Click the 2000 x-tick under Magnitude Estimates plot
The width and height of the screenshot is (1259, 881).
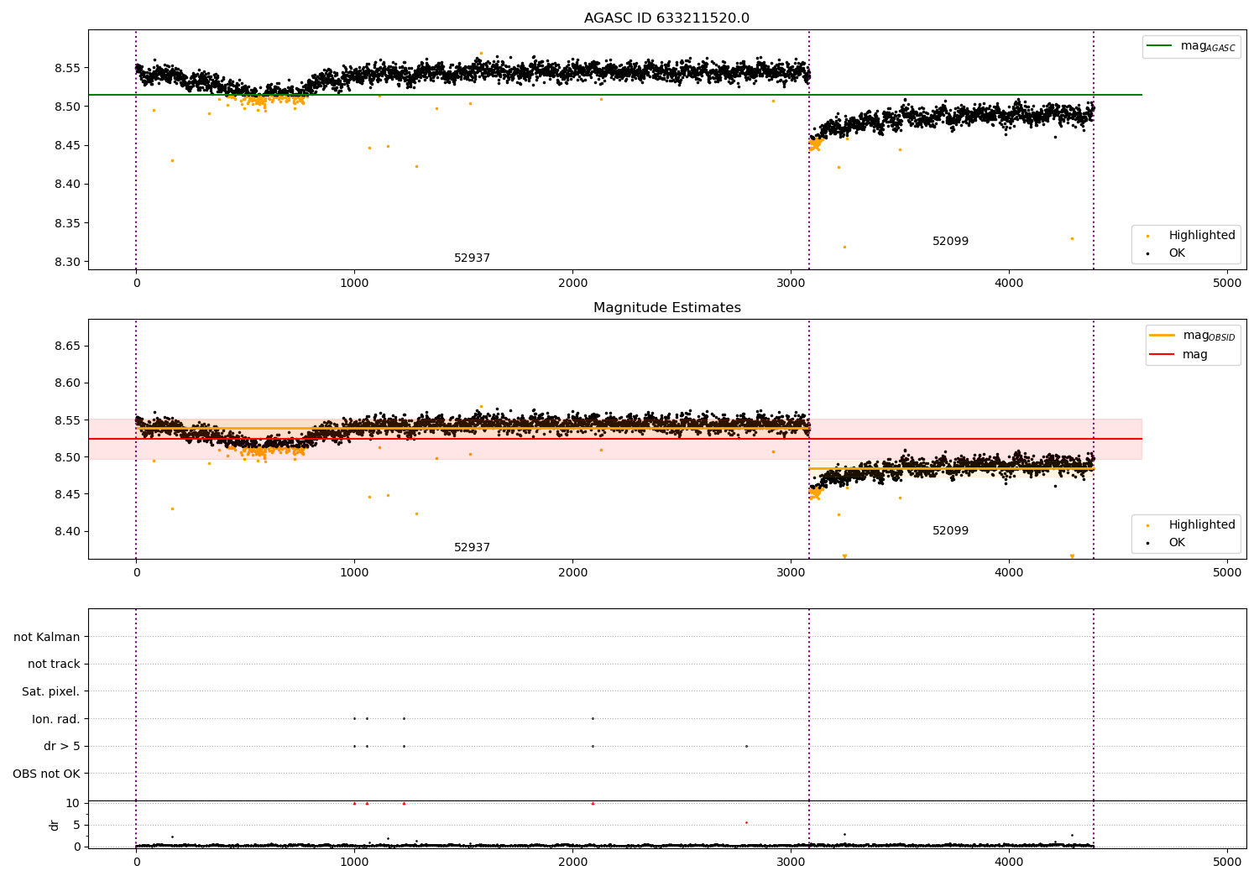572,572
